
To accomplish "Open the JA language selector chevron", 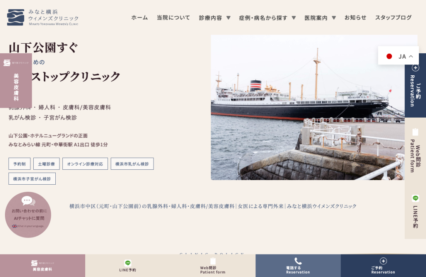I will tap(411, 56).
